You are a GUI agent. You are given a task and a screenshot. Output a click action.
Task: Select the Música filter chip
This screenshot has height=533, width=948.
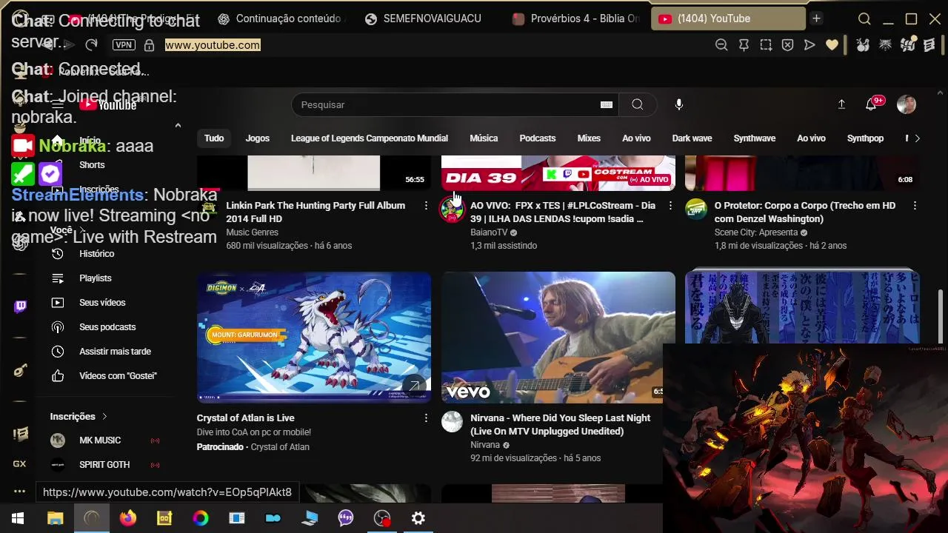click(x=484, y=138)
